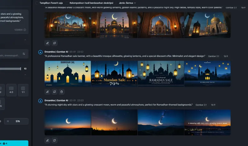The height and width of the screenshot is (146, 248).
Task: Select the 1:1 aspect ratio
Action: tap(23, 90)
